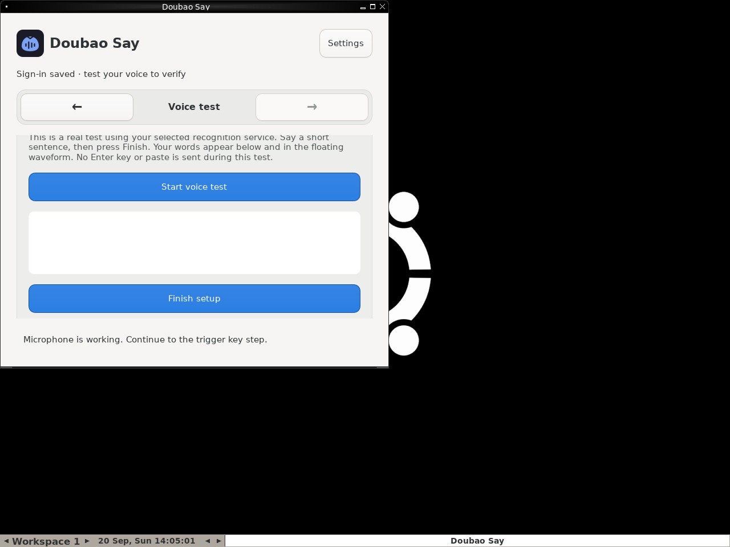Select Doubao Say entry in the taskbar
730x547 pixels.
coord(477,541)
